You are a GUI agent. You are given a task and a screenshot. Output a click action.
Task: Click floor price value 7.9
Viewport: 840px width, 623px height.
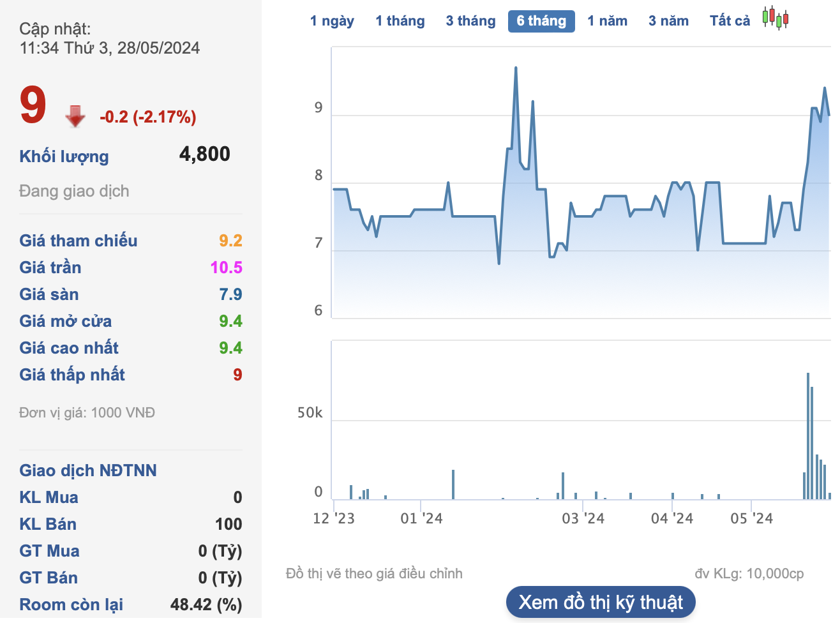click(230, 294)
